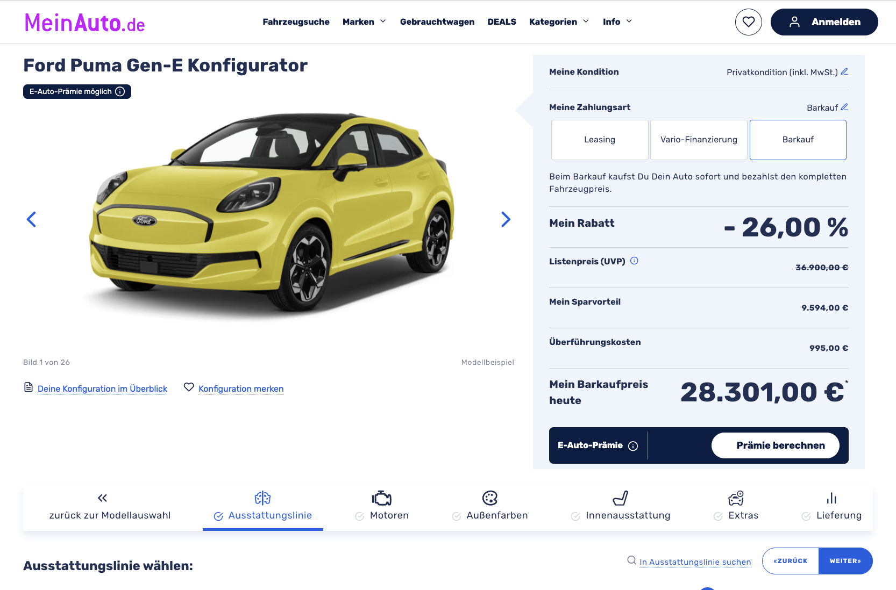Select Barkauf payment option

tap(798, 140)
